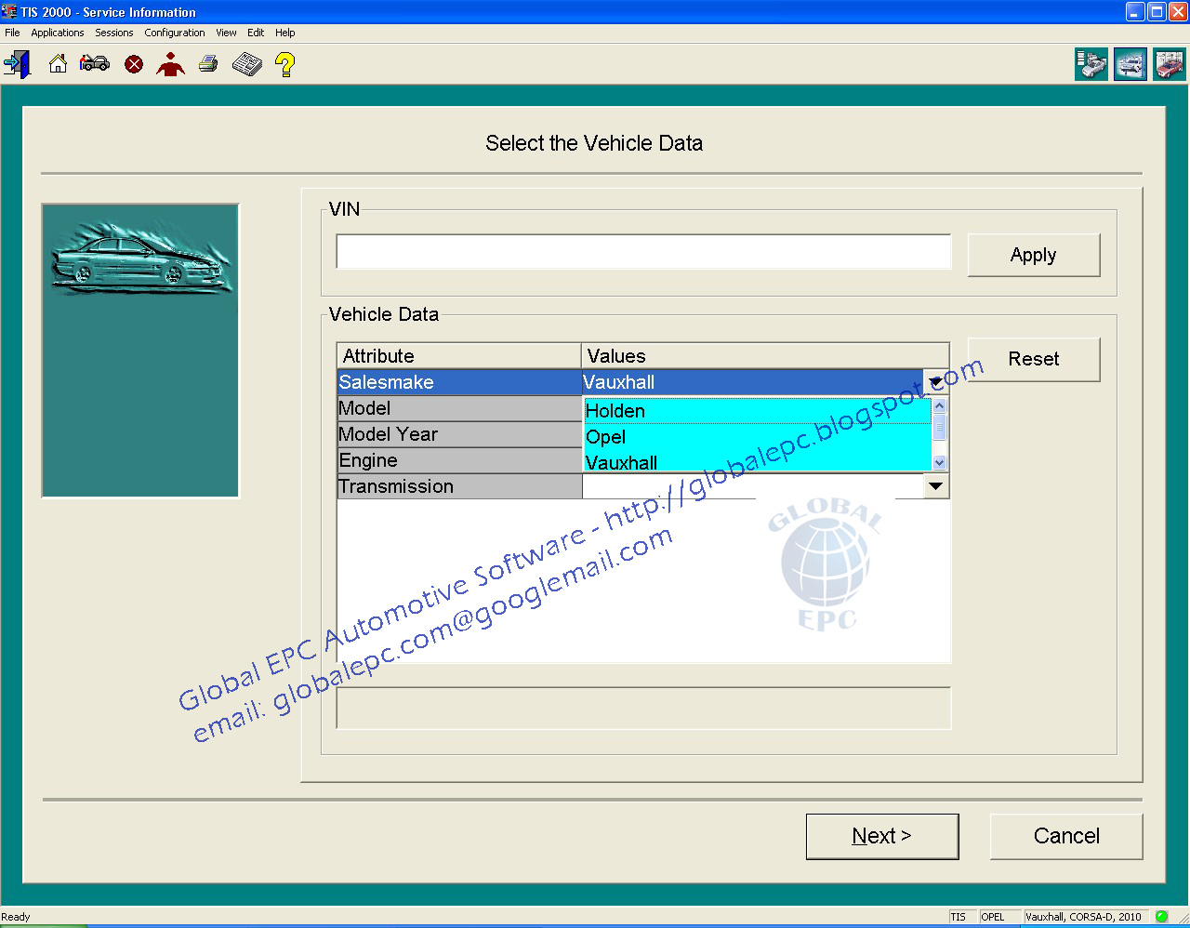This screenshot has height=928, width=1190.
Task: Minimize the TIS 2000 window
Action: click(1135, 11)
